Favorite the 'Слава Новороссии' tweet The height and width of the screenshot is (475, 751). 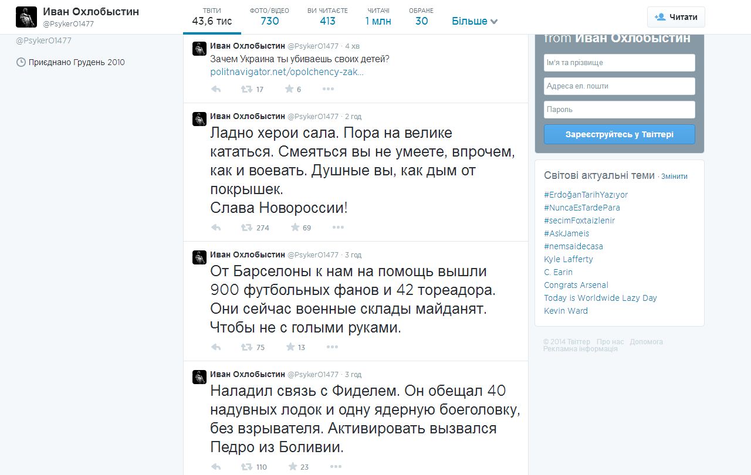coord(295,228)
